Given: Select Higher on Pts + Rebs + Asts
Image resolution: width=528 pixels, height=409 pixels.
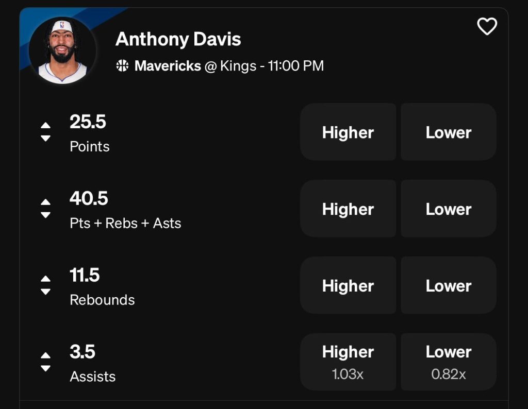Looking at the screenshot, I should coord(348,209).
